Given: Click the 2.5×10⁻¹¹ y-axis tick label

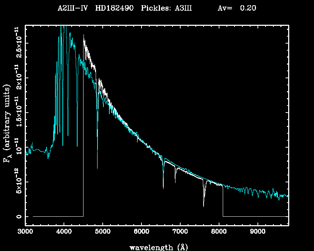Looking at the screenshot, I should [18, 42].
